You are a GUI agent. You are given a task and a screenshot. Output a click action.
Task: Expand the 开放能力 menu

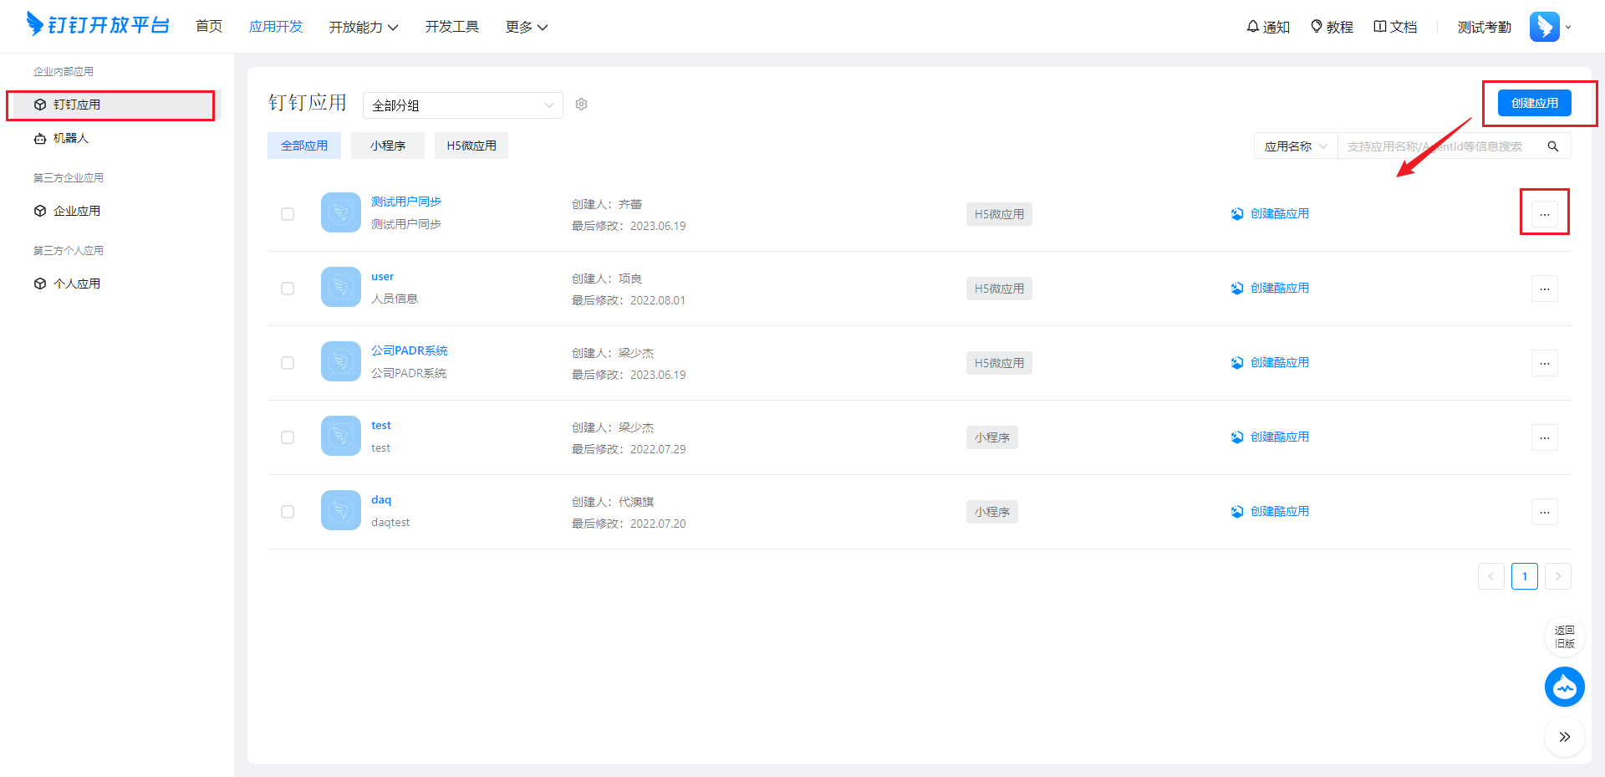[x=364, y=27]
